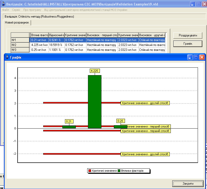Click the 4.225 value label on chart
Image resolution: width=207 pixels, height=189 pixels.
coord(94,71)
